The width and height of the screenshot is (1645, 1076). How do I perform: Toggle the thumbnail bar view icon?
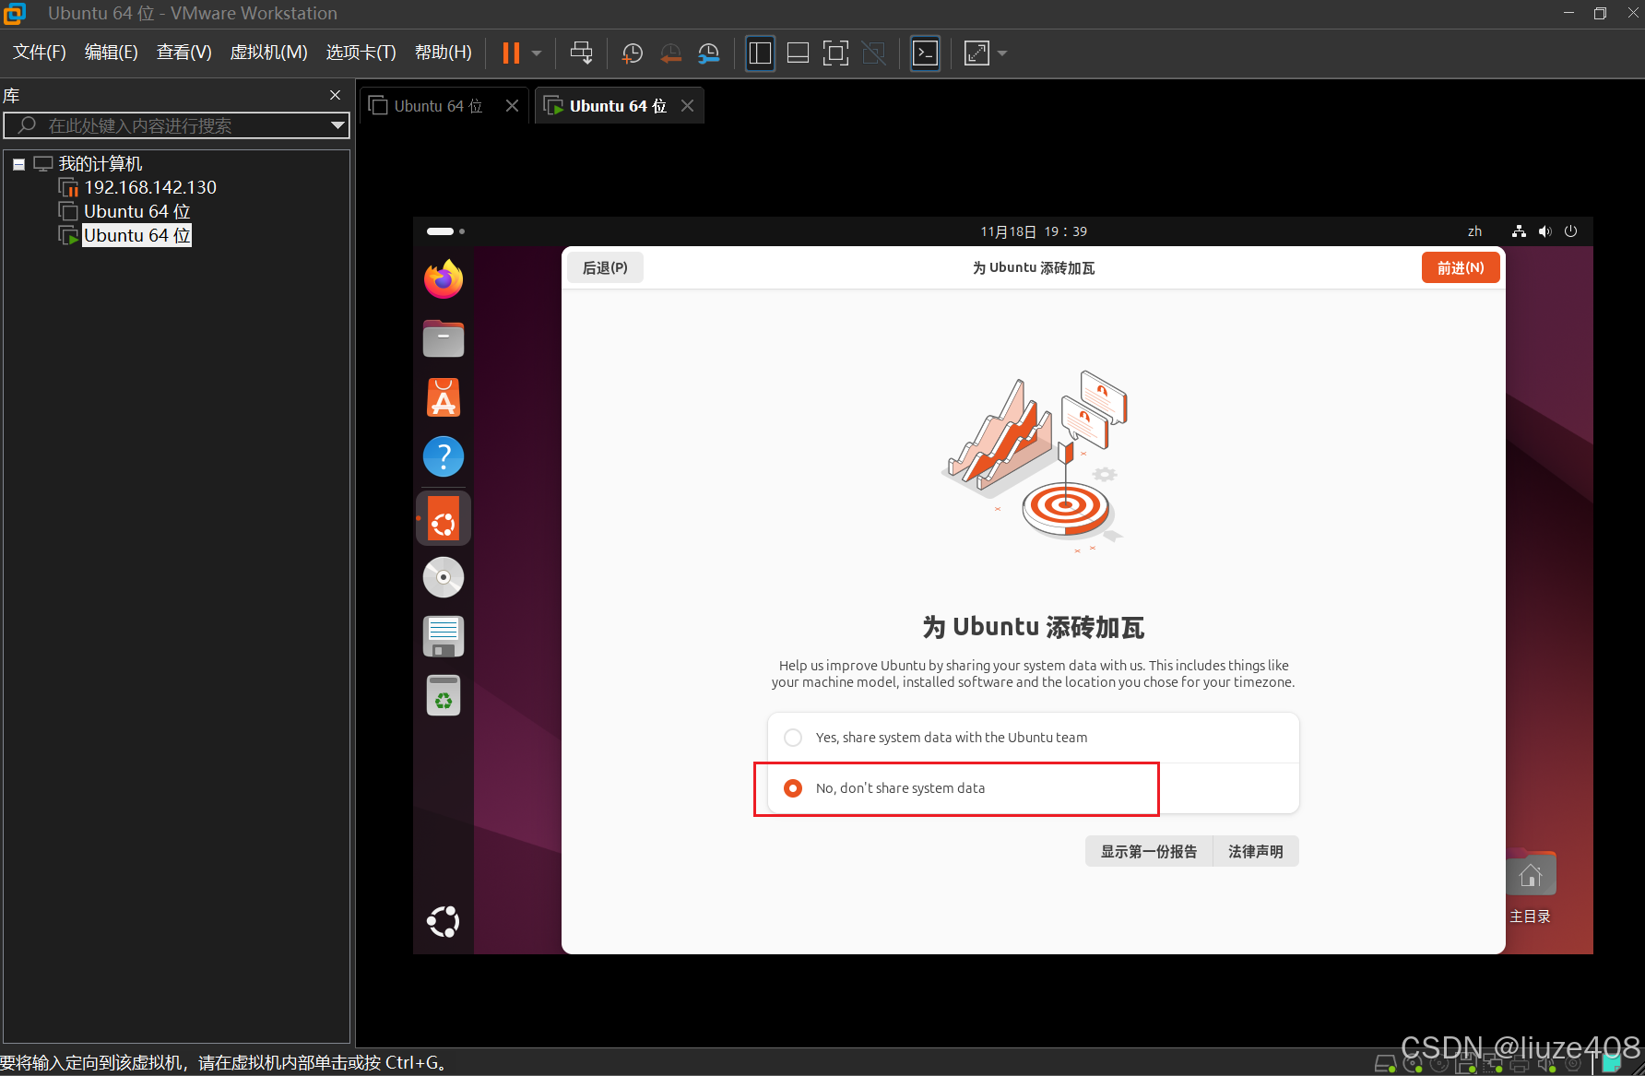click(x=798, y=53)
